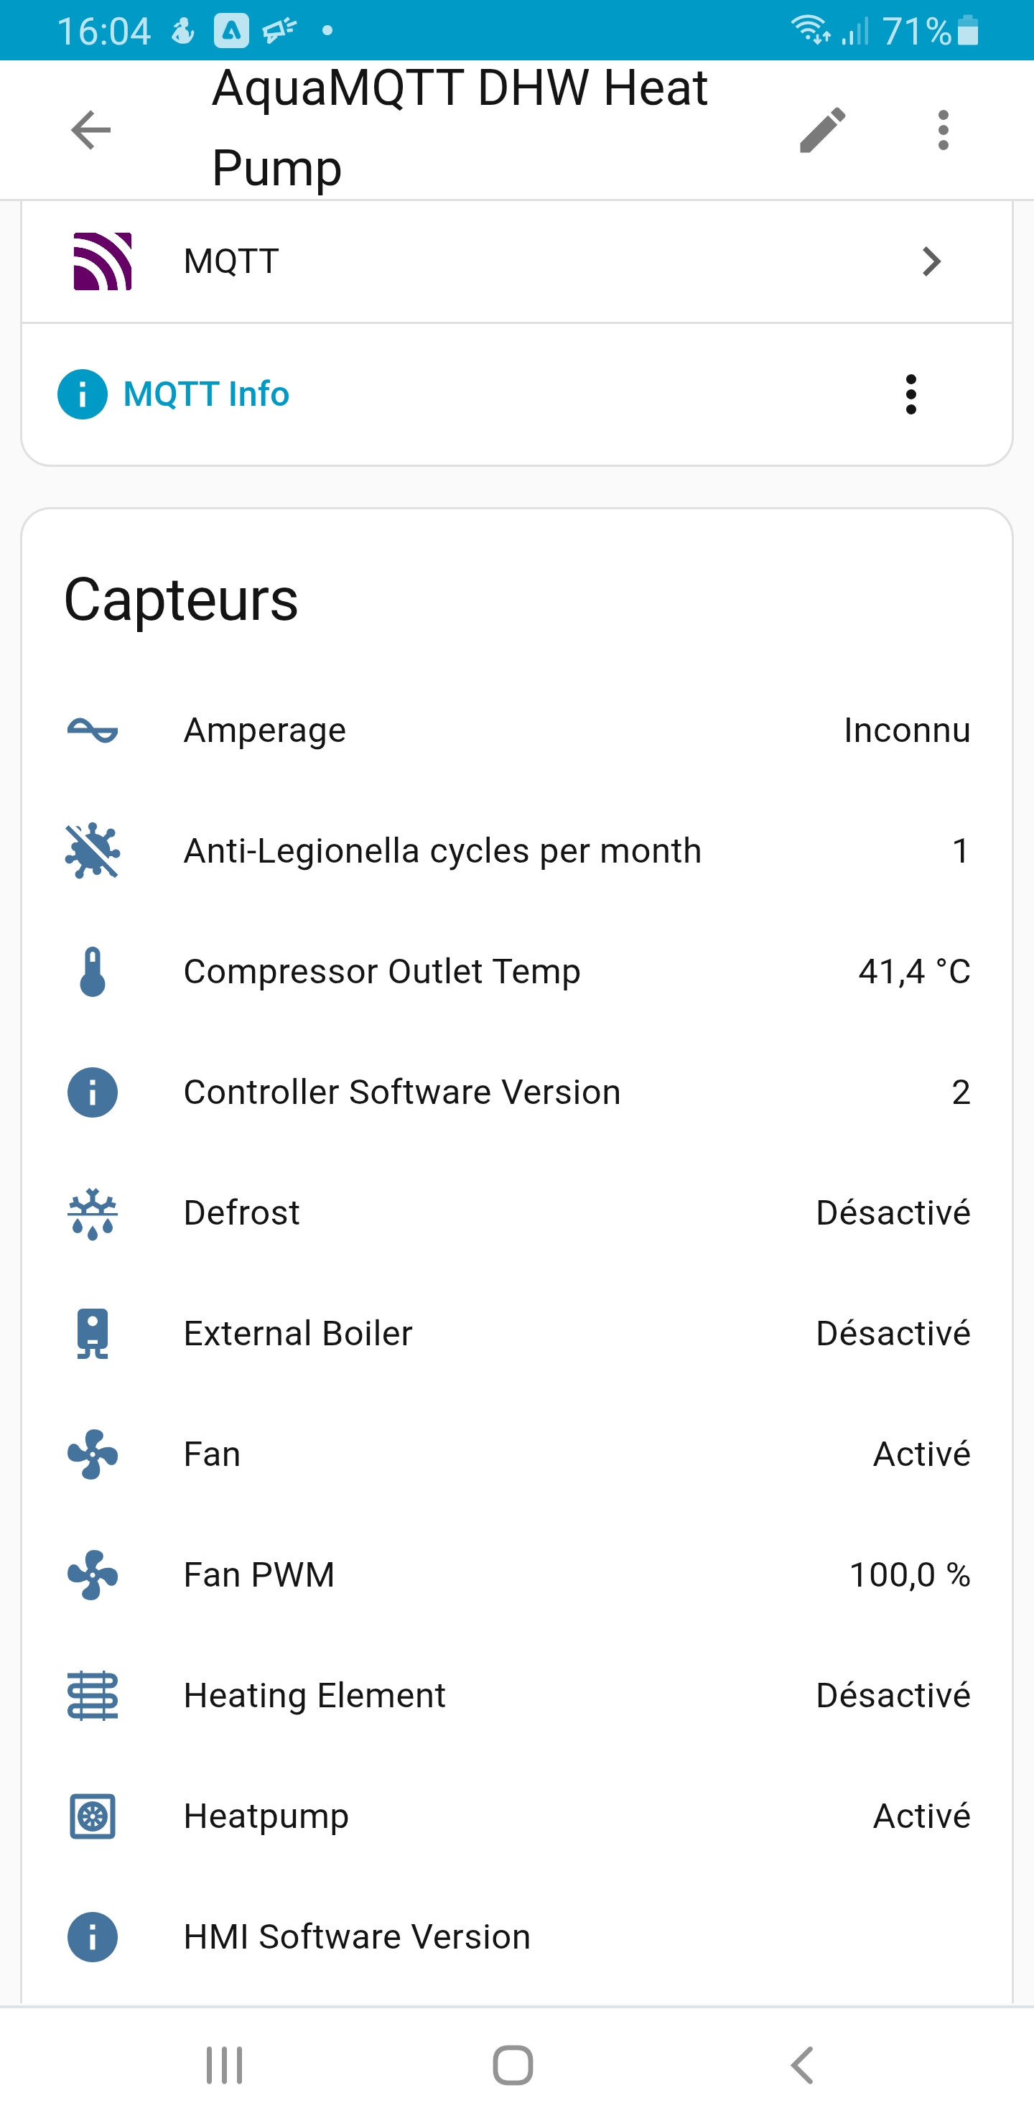Tap the purple MQTT integration logo
The width and height of the screenshot is (1034, 2126).
(103, 261)
